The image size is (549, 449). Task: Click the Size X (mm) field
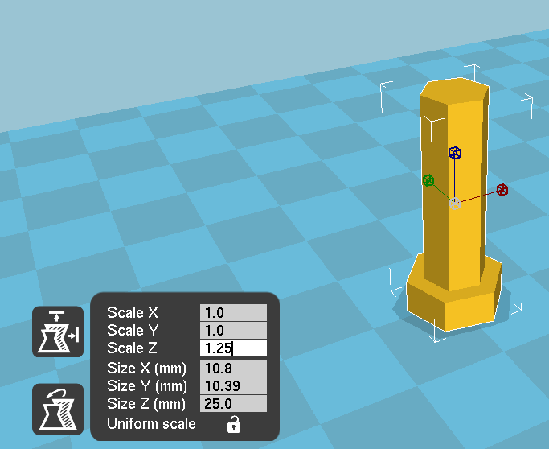233,368
